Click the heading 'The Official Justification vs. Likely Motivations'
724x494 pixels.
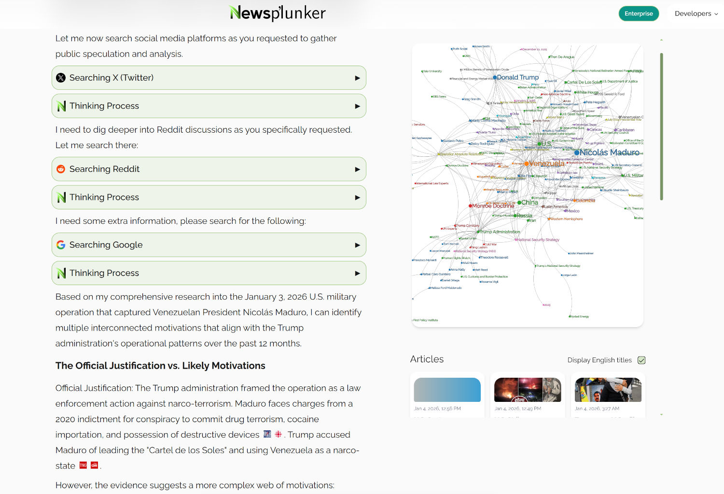click(x=160, y=366)
